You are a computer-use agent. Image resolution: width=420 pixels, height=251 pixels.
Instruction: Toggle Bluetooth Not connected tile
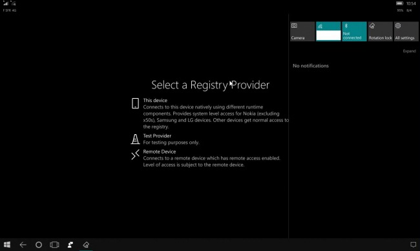(354, 32)
